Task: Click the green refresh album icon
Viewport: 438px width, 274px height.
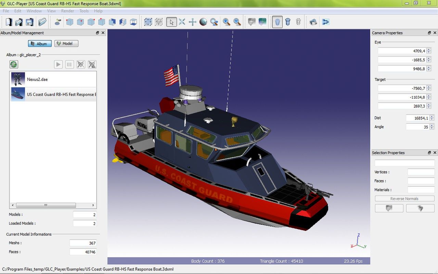Action: click(14, 64)
